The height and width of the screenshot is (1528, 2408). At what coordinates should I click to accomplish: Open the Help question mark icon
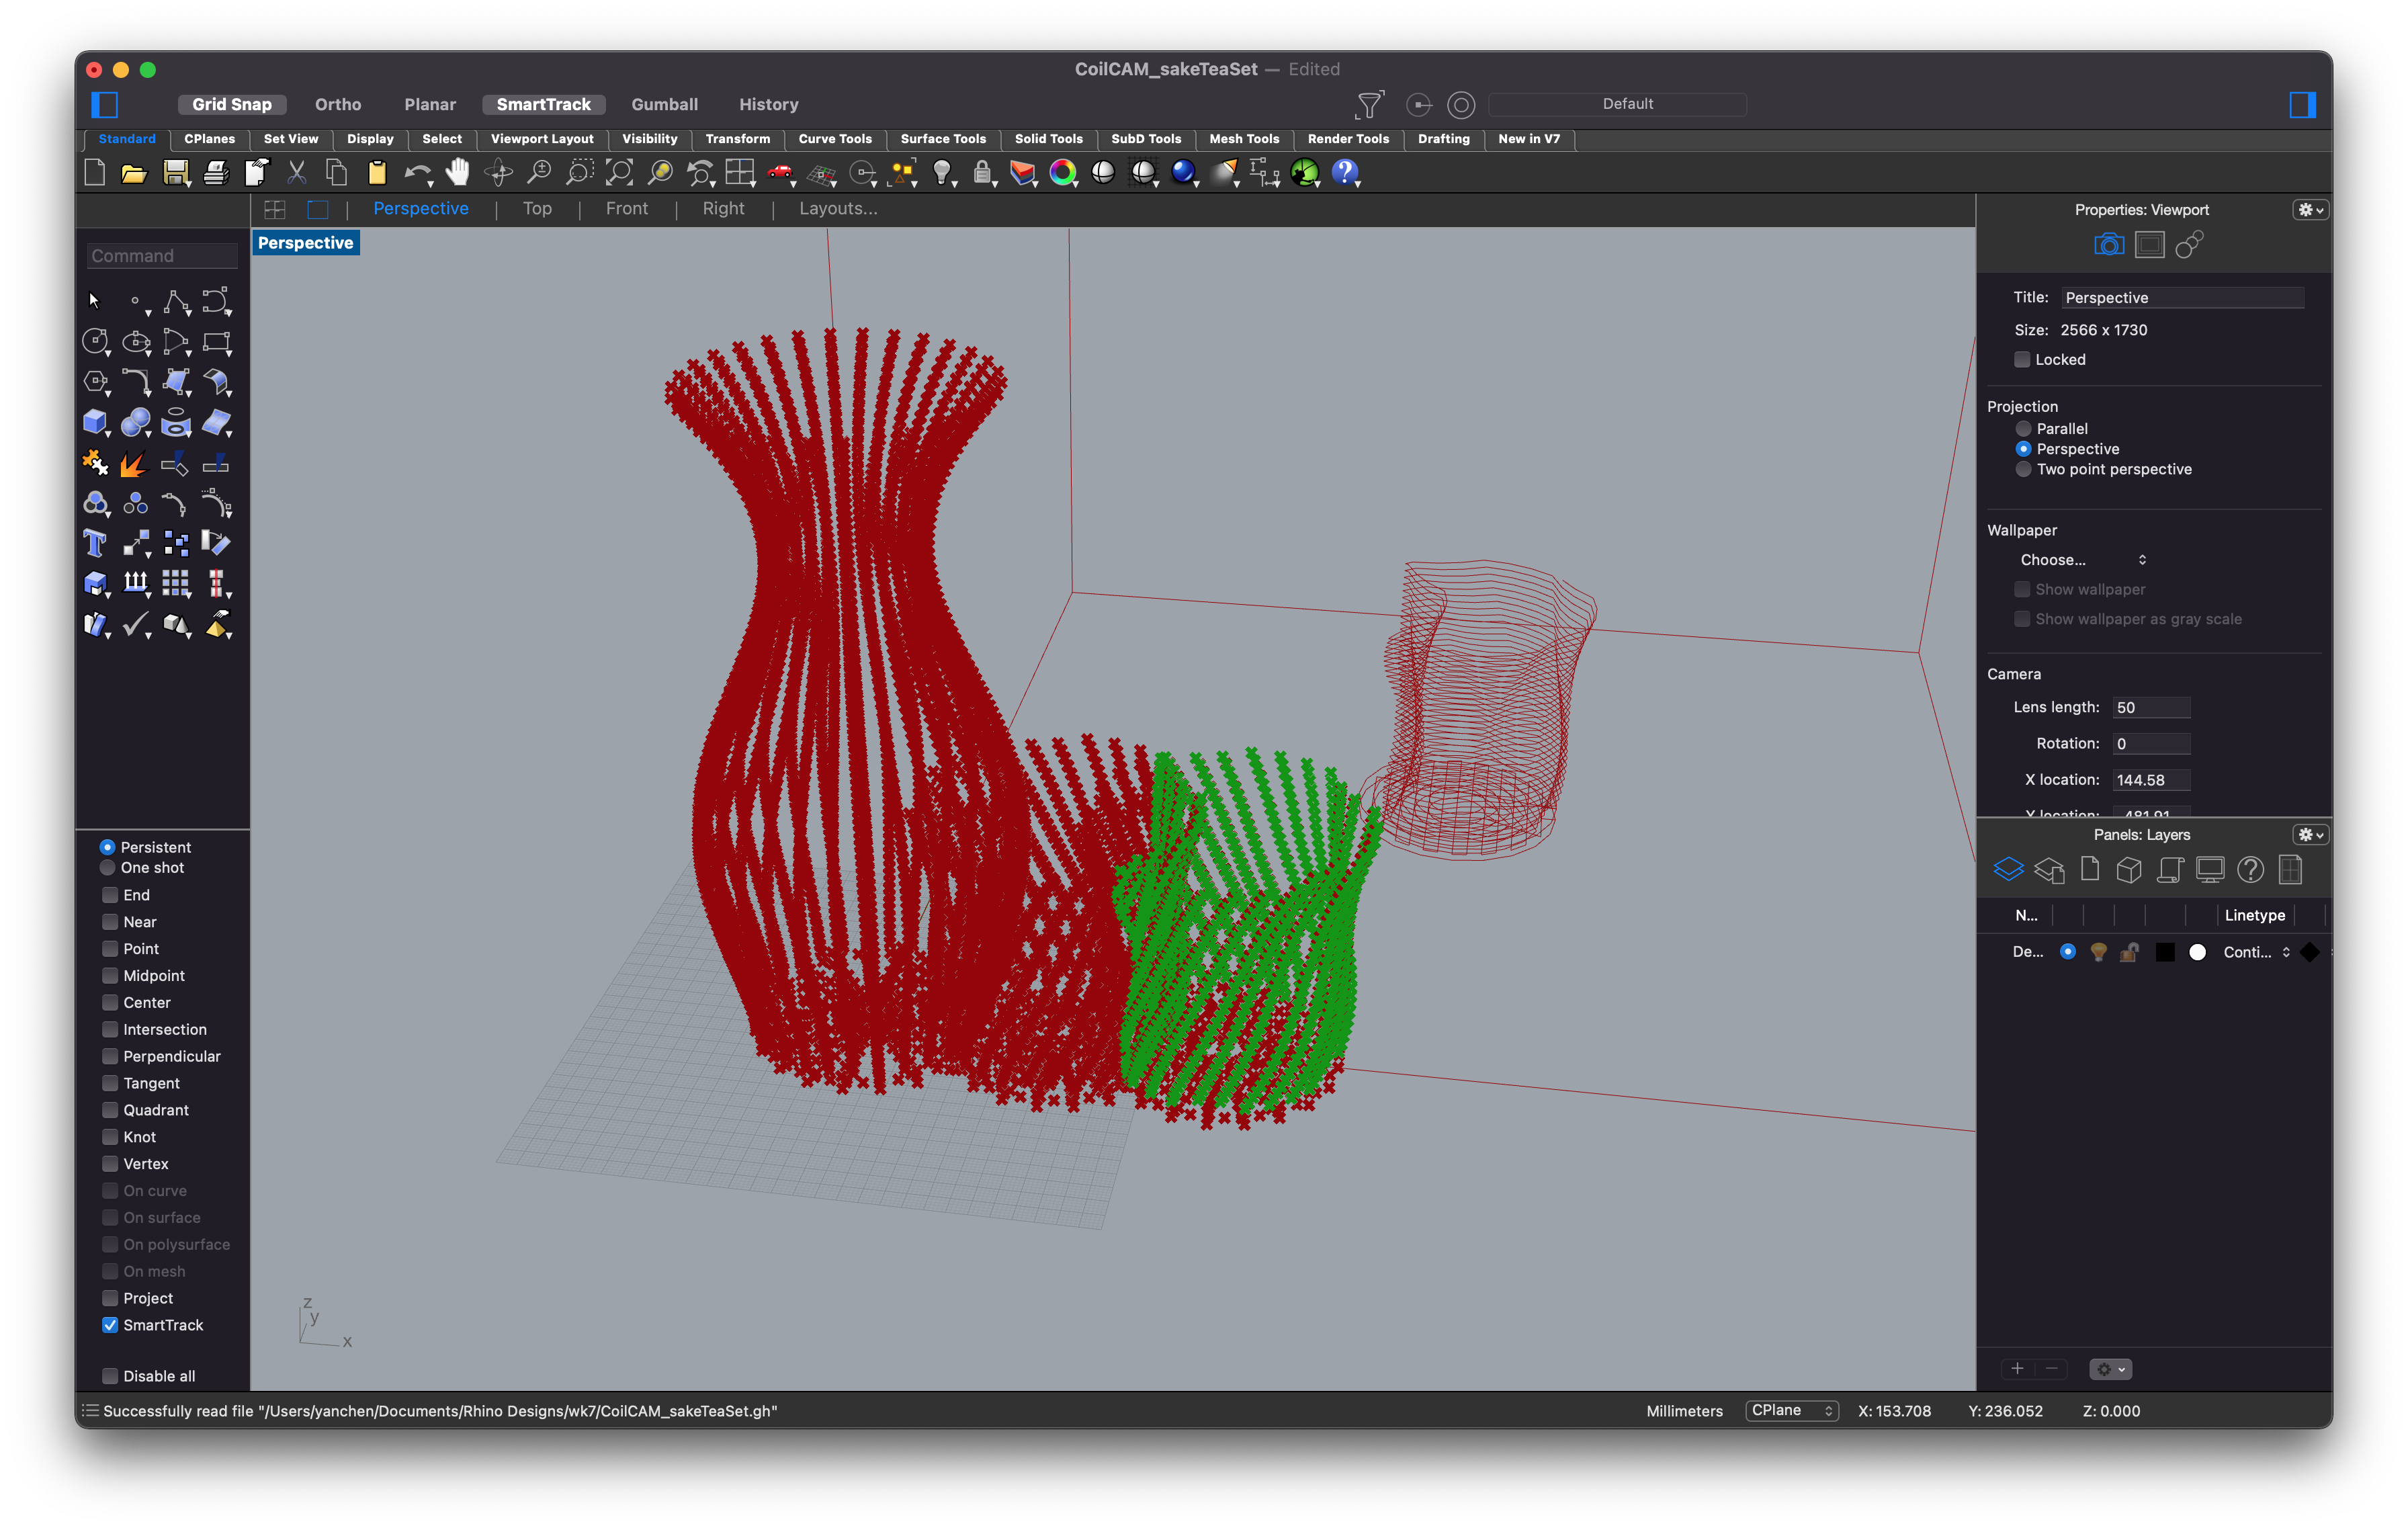point(1347,172)
